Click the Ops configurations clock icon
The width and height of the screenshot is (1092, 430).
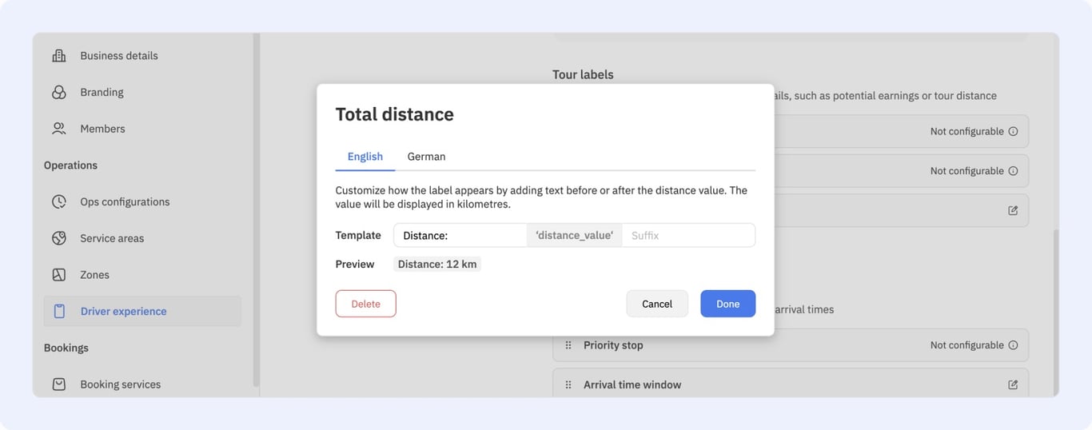tap(59, 201)
